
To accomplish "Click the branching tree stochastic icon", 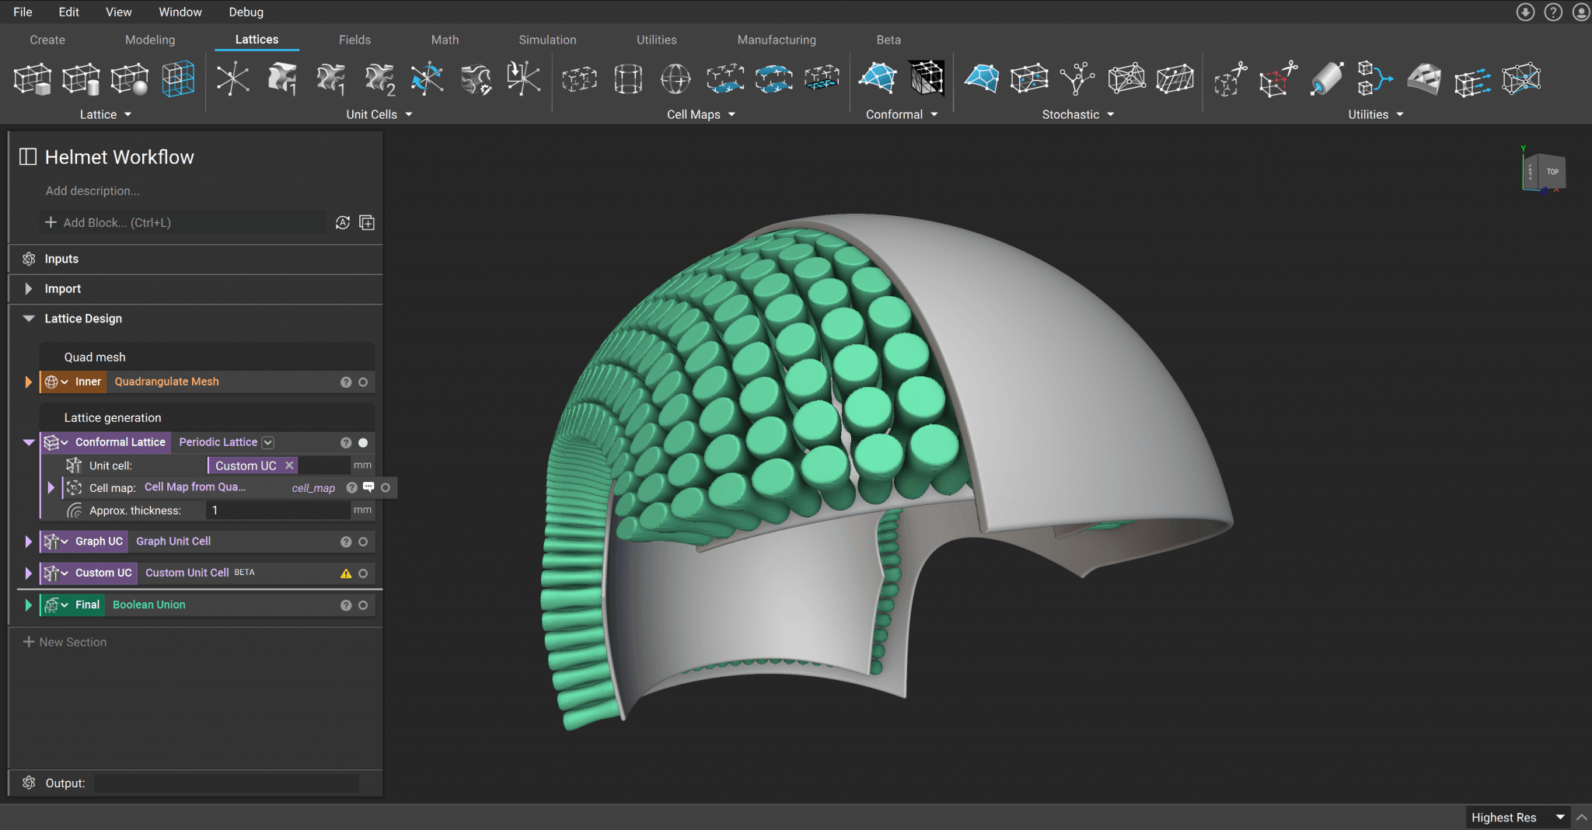I will click(x=1077, y=79).
